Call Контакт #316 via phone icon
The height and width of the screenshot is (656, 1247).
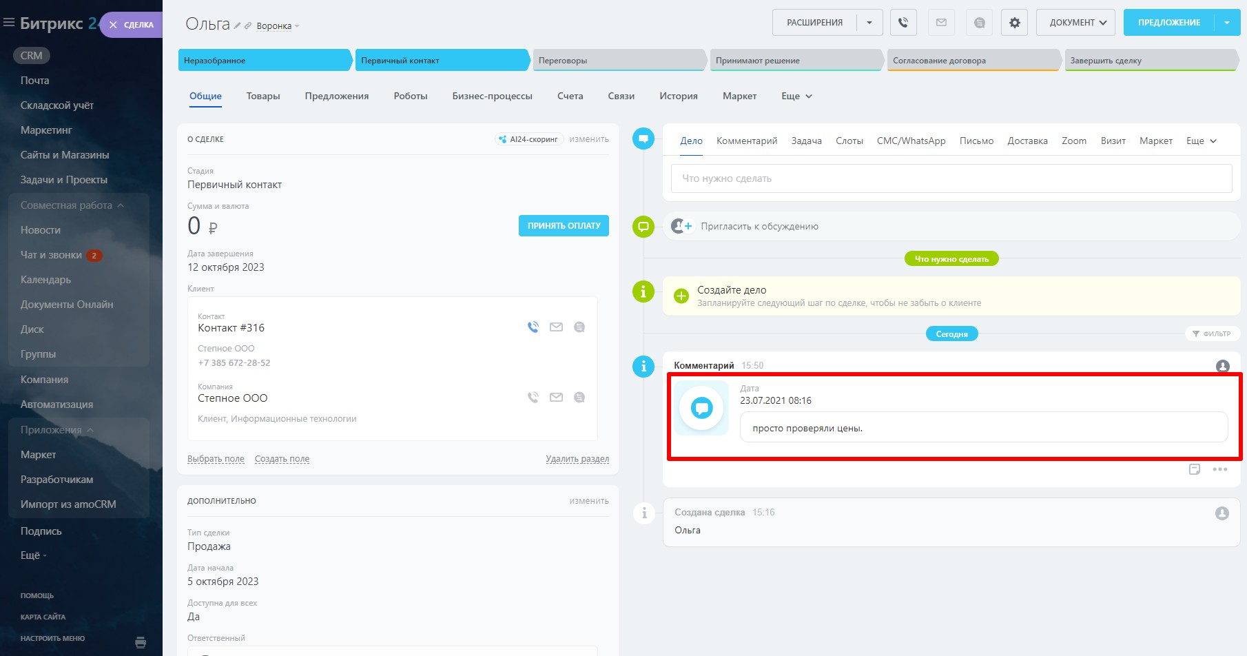pos(533,327)
